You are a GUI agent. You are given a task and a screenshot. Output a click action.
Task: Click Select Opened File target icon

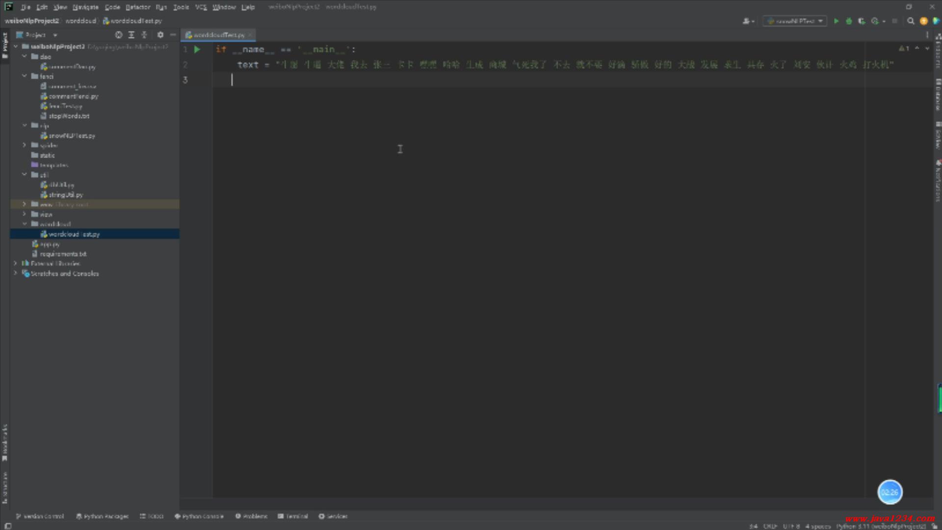(x=118, y=35)
